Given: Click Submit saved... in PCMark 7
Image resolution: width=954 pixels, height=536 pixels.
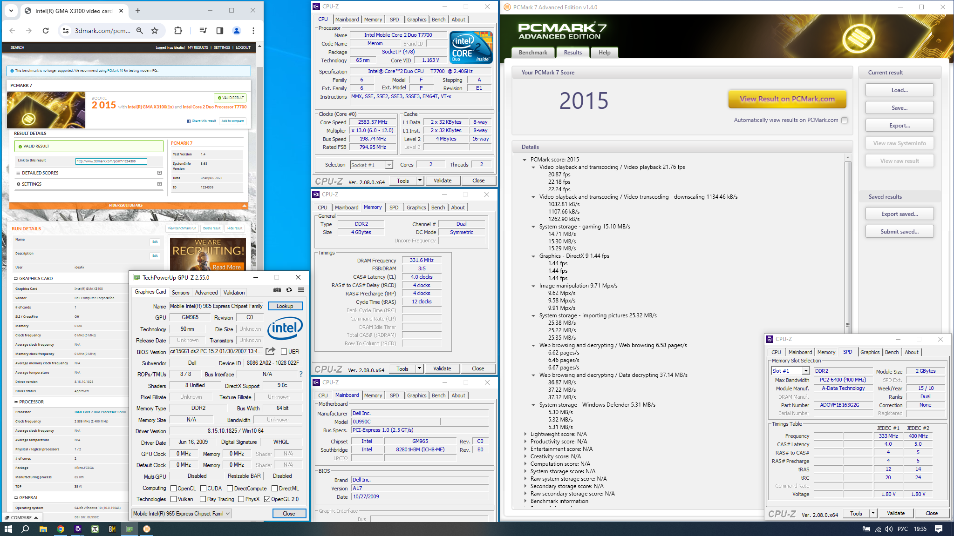Looking at the screenshot, I should point(899,232).
